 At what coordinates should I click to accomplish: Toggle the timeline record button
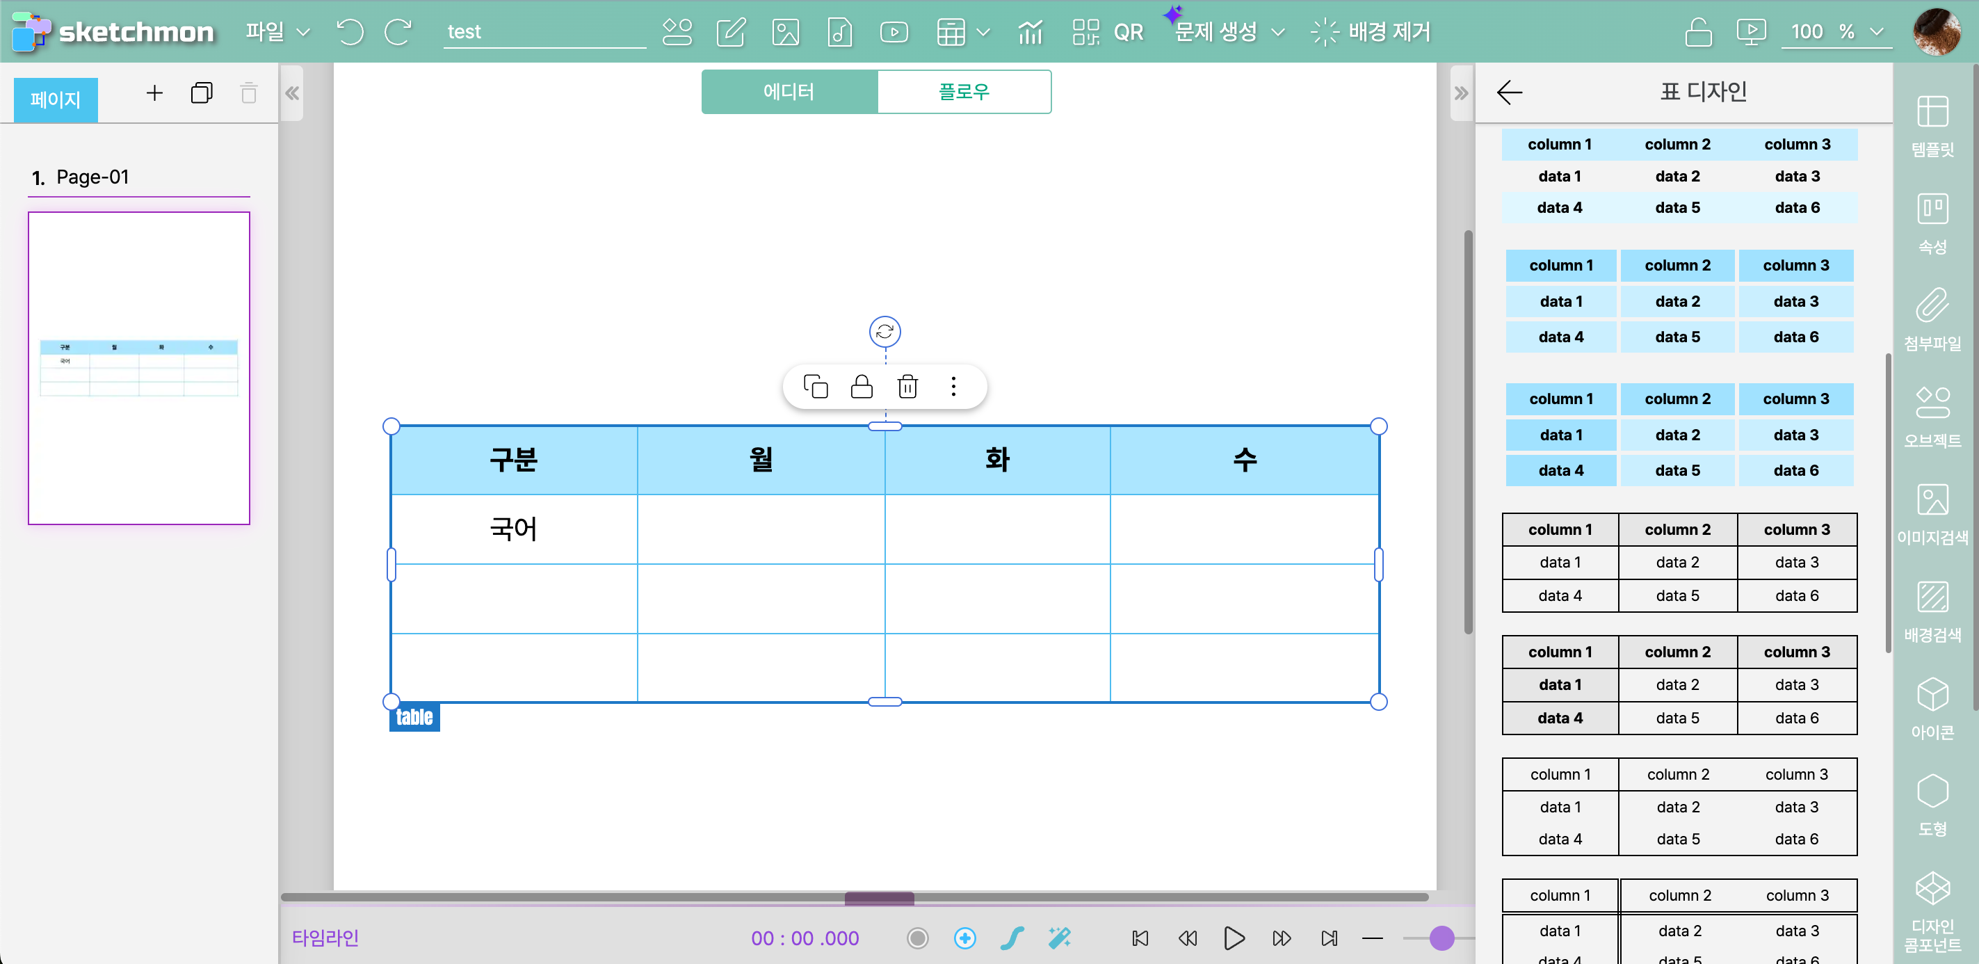coord(917,938)
